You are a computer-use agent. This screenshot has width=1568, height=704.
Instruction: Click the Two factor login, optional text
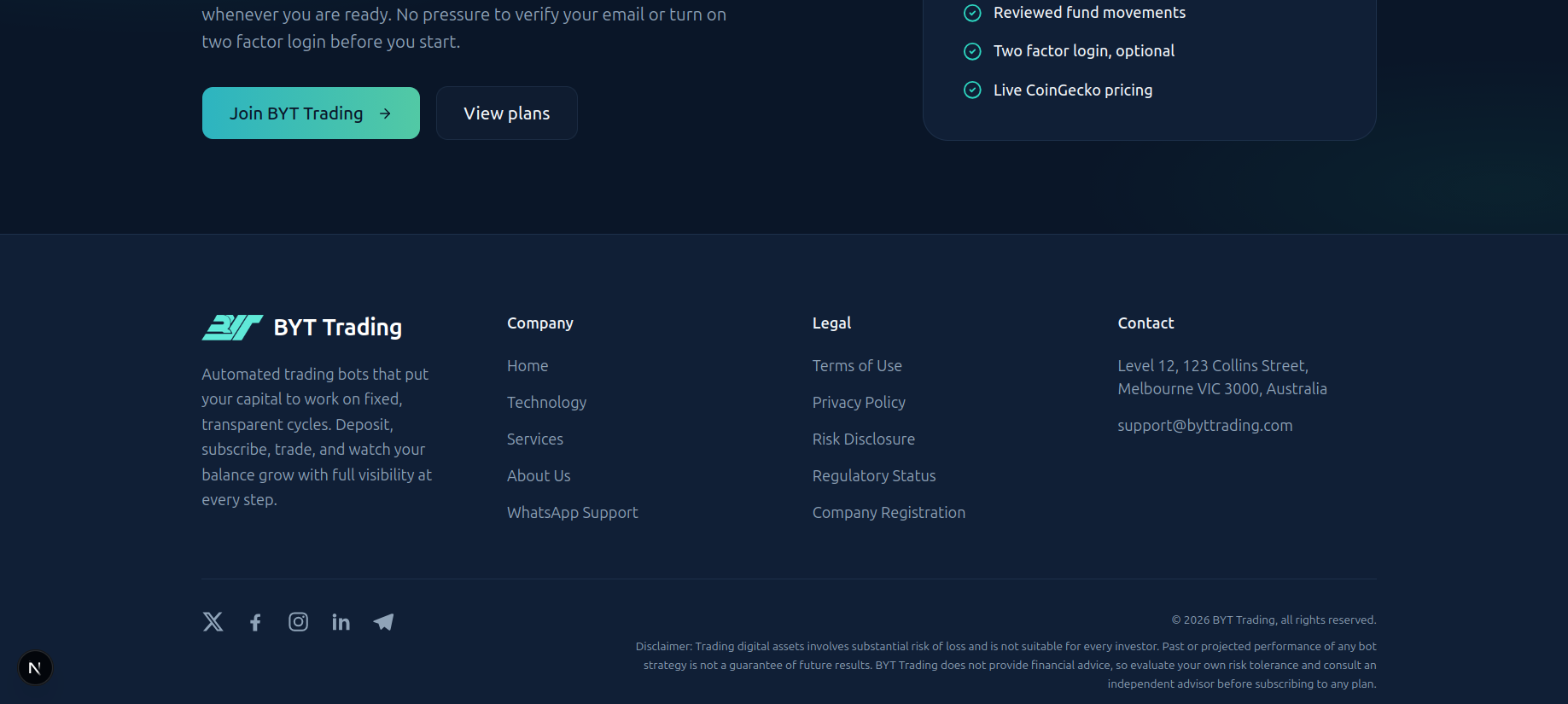coord(1084,51)
